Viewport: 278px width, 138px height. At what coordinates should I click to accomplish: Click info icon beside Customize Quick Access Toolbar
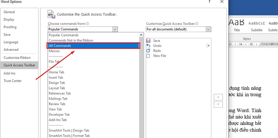(x=197, y=23)
